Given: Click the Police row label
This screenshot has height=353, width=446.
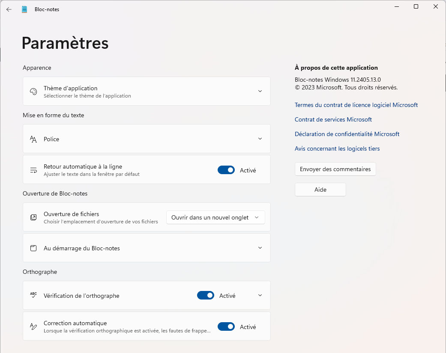Looking at the screenshot, I should [x=51, y=139].
